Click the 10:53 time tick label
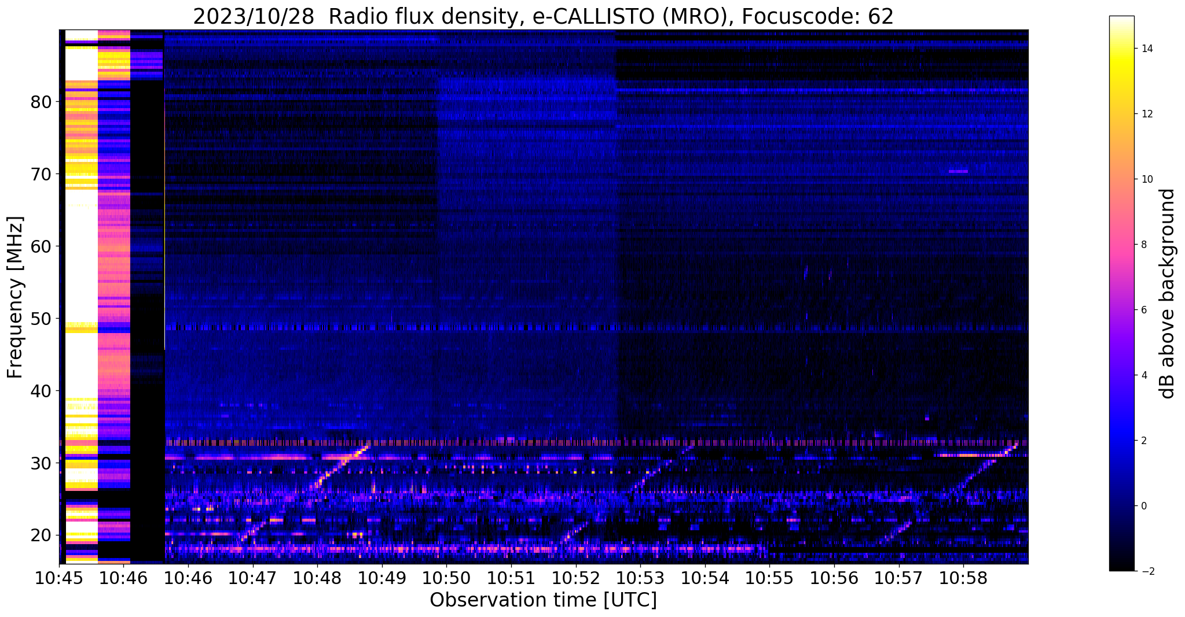This screenshot has height=617, width=1185. (x=640, y=578)
